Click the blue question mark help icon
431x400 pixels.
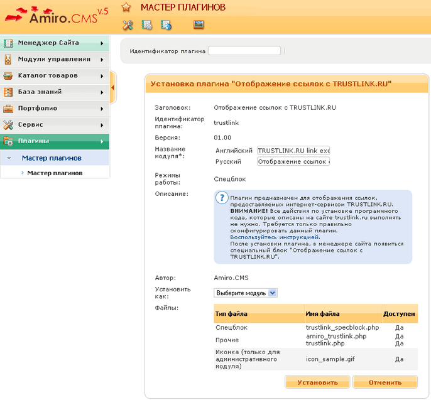[221, 198]
